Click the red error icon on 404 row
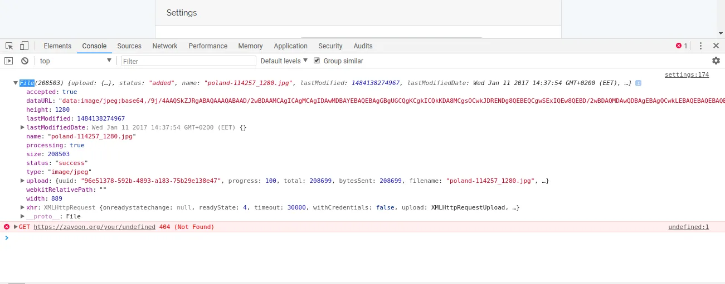Image resolution: width=725 pixels, height=284 pixels. (7, 227)
